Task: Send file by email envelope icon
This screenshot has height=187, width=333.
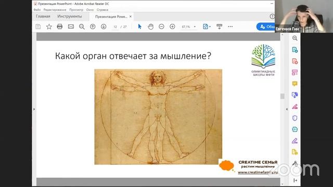Action: point(71,26)
